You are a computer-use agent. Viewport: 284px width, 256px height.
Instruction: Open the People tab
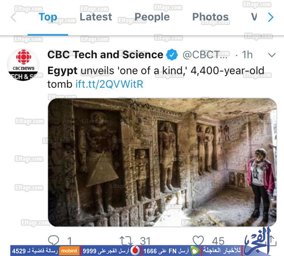point(152,17)
